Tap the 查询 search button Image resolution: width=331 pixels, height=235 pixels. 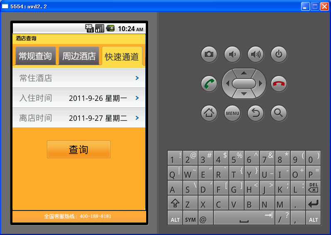[78, 149]
